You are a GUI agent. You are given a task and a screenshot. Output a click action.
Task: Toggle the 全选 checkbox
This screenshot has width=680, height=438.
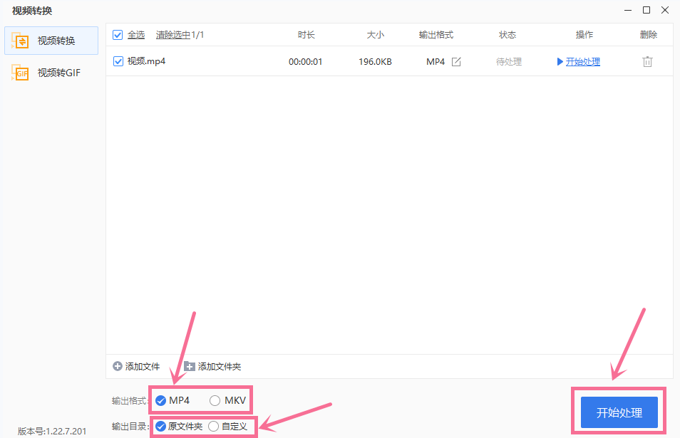tap(118, 35)
